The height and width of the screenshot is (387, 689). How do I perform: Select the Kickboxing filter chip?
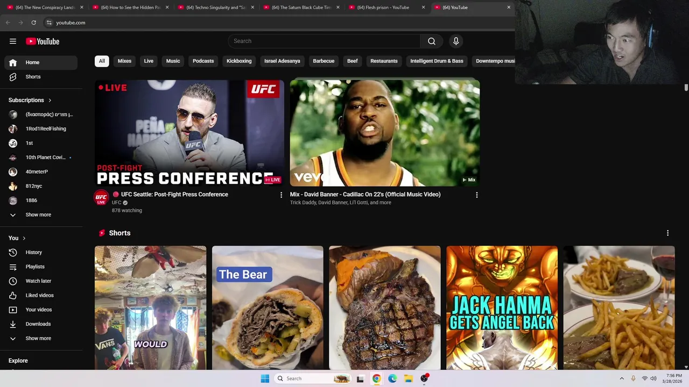point(239,61)
